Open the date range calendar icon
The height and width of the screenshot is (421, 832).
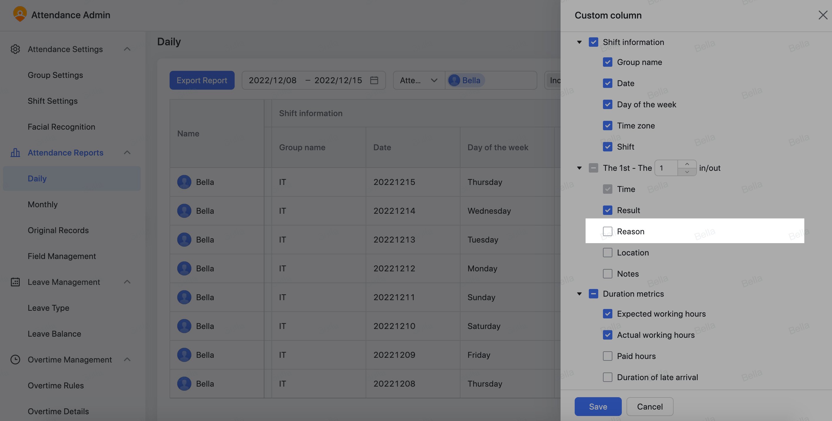pyautogui.click(x=374, y=80)
